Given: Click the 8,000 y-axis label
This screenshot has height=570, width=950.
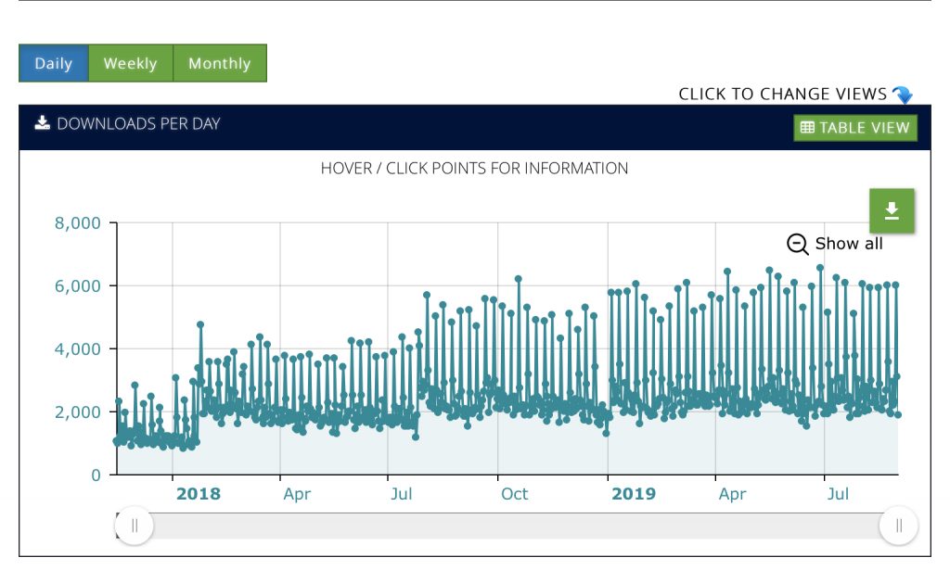Looking at the screenshot, I should 78,223.
